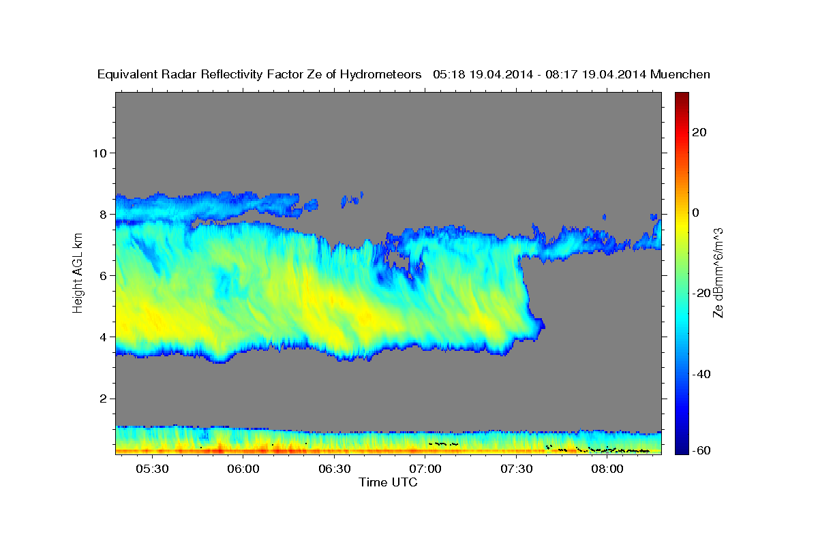Click the height tick label '2'

point(103,399)
